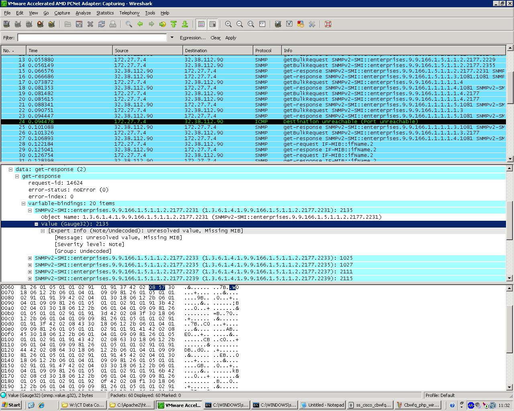The image size is (514, 411).
Task: Open help lifebuoy icon
Action: 328,24
